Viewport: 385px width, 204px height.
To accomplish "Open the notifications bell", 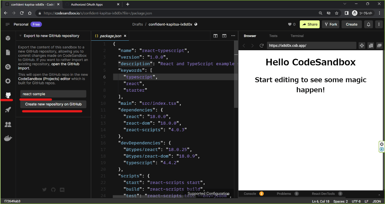I will coord(369,24).
